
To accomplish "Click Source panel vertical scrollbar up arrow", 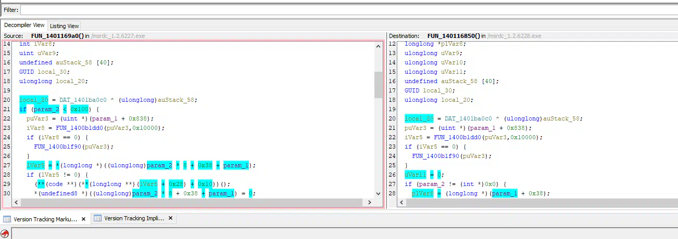I will click(x=378, y=46).
